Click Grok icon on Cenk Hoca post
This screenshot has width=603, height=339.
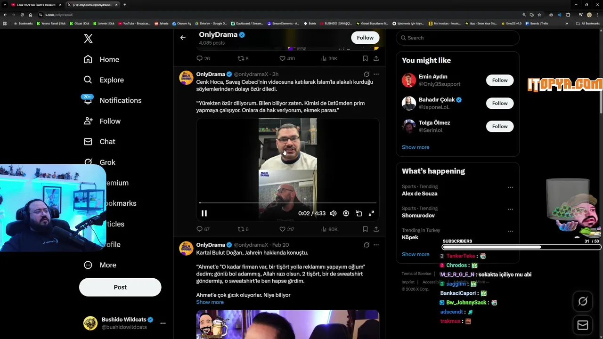pos(367,74)
